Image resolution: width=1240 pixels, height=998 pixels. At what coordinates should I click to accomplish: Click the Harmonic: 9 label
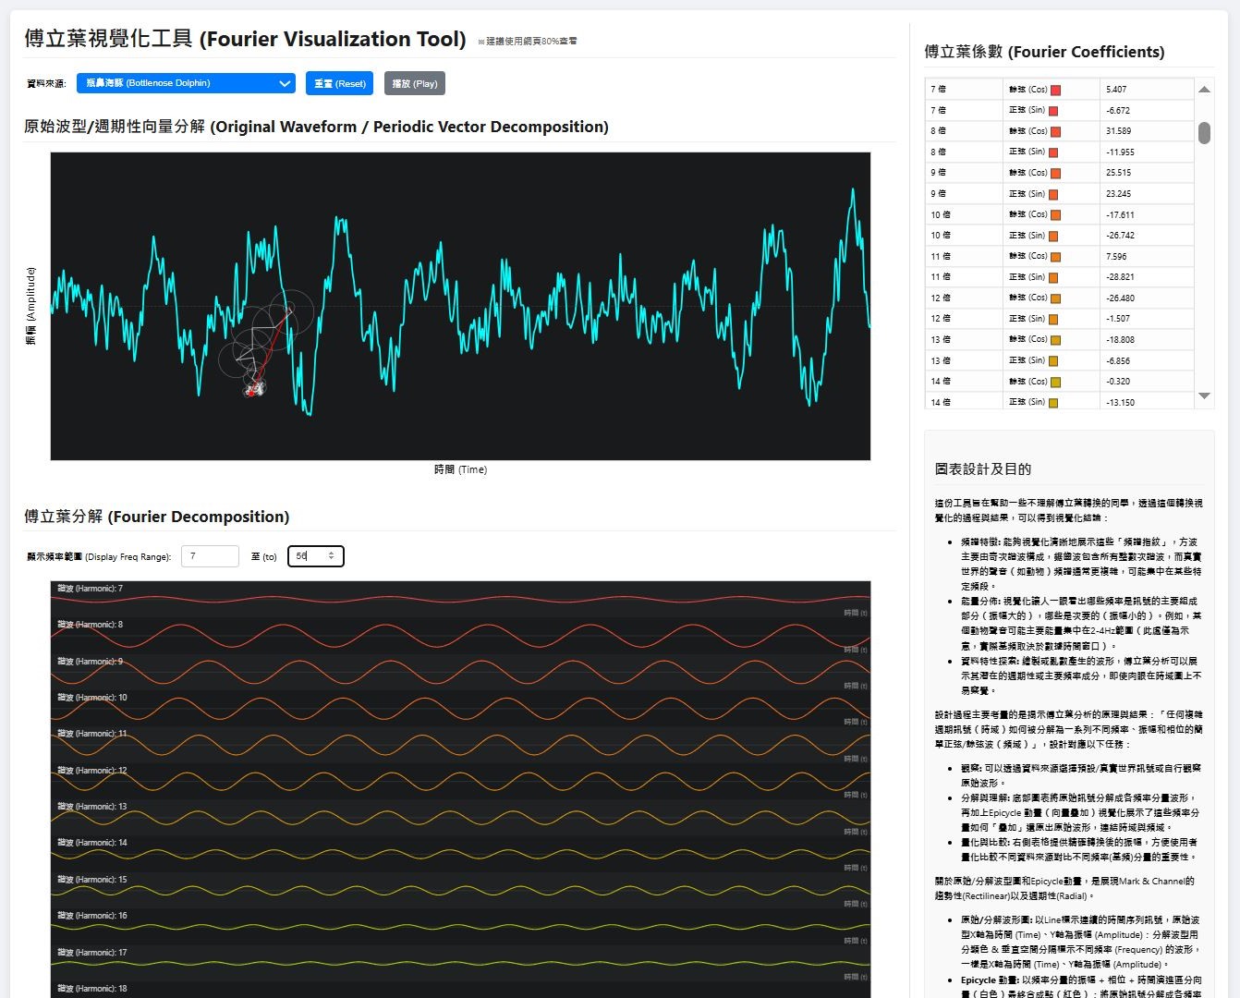click(x=90, y=662)
